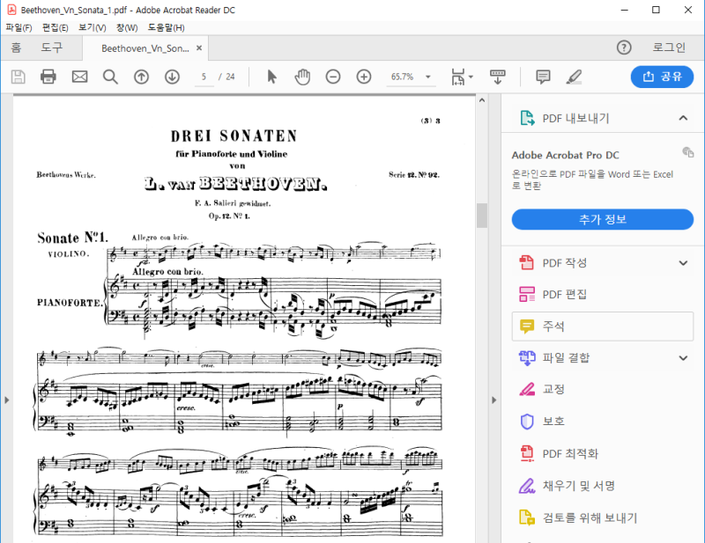
Task: Open the 파일 결합 tool
Action: tap(566, 357)
